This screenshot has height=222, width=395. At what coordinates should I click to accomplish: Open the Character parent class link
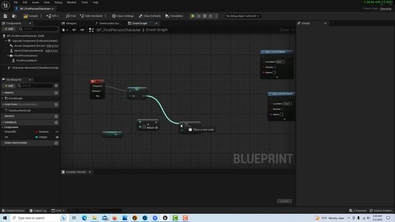coord(386,9)
